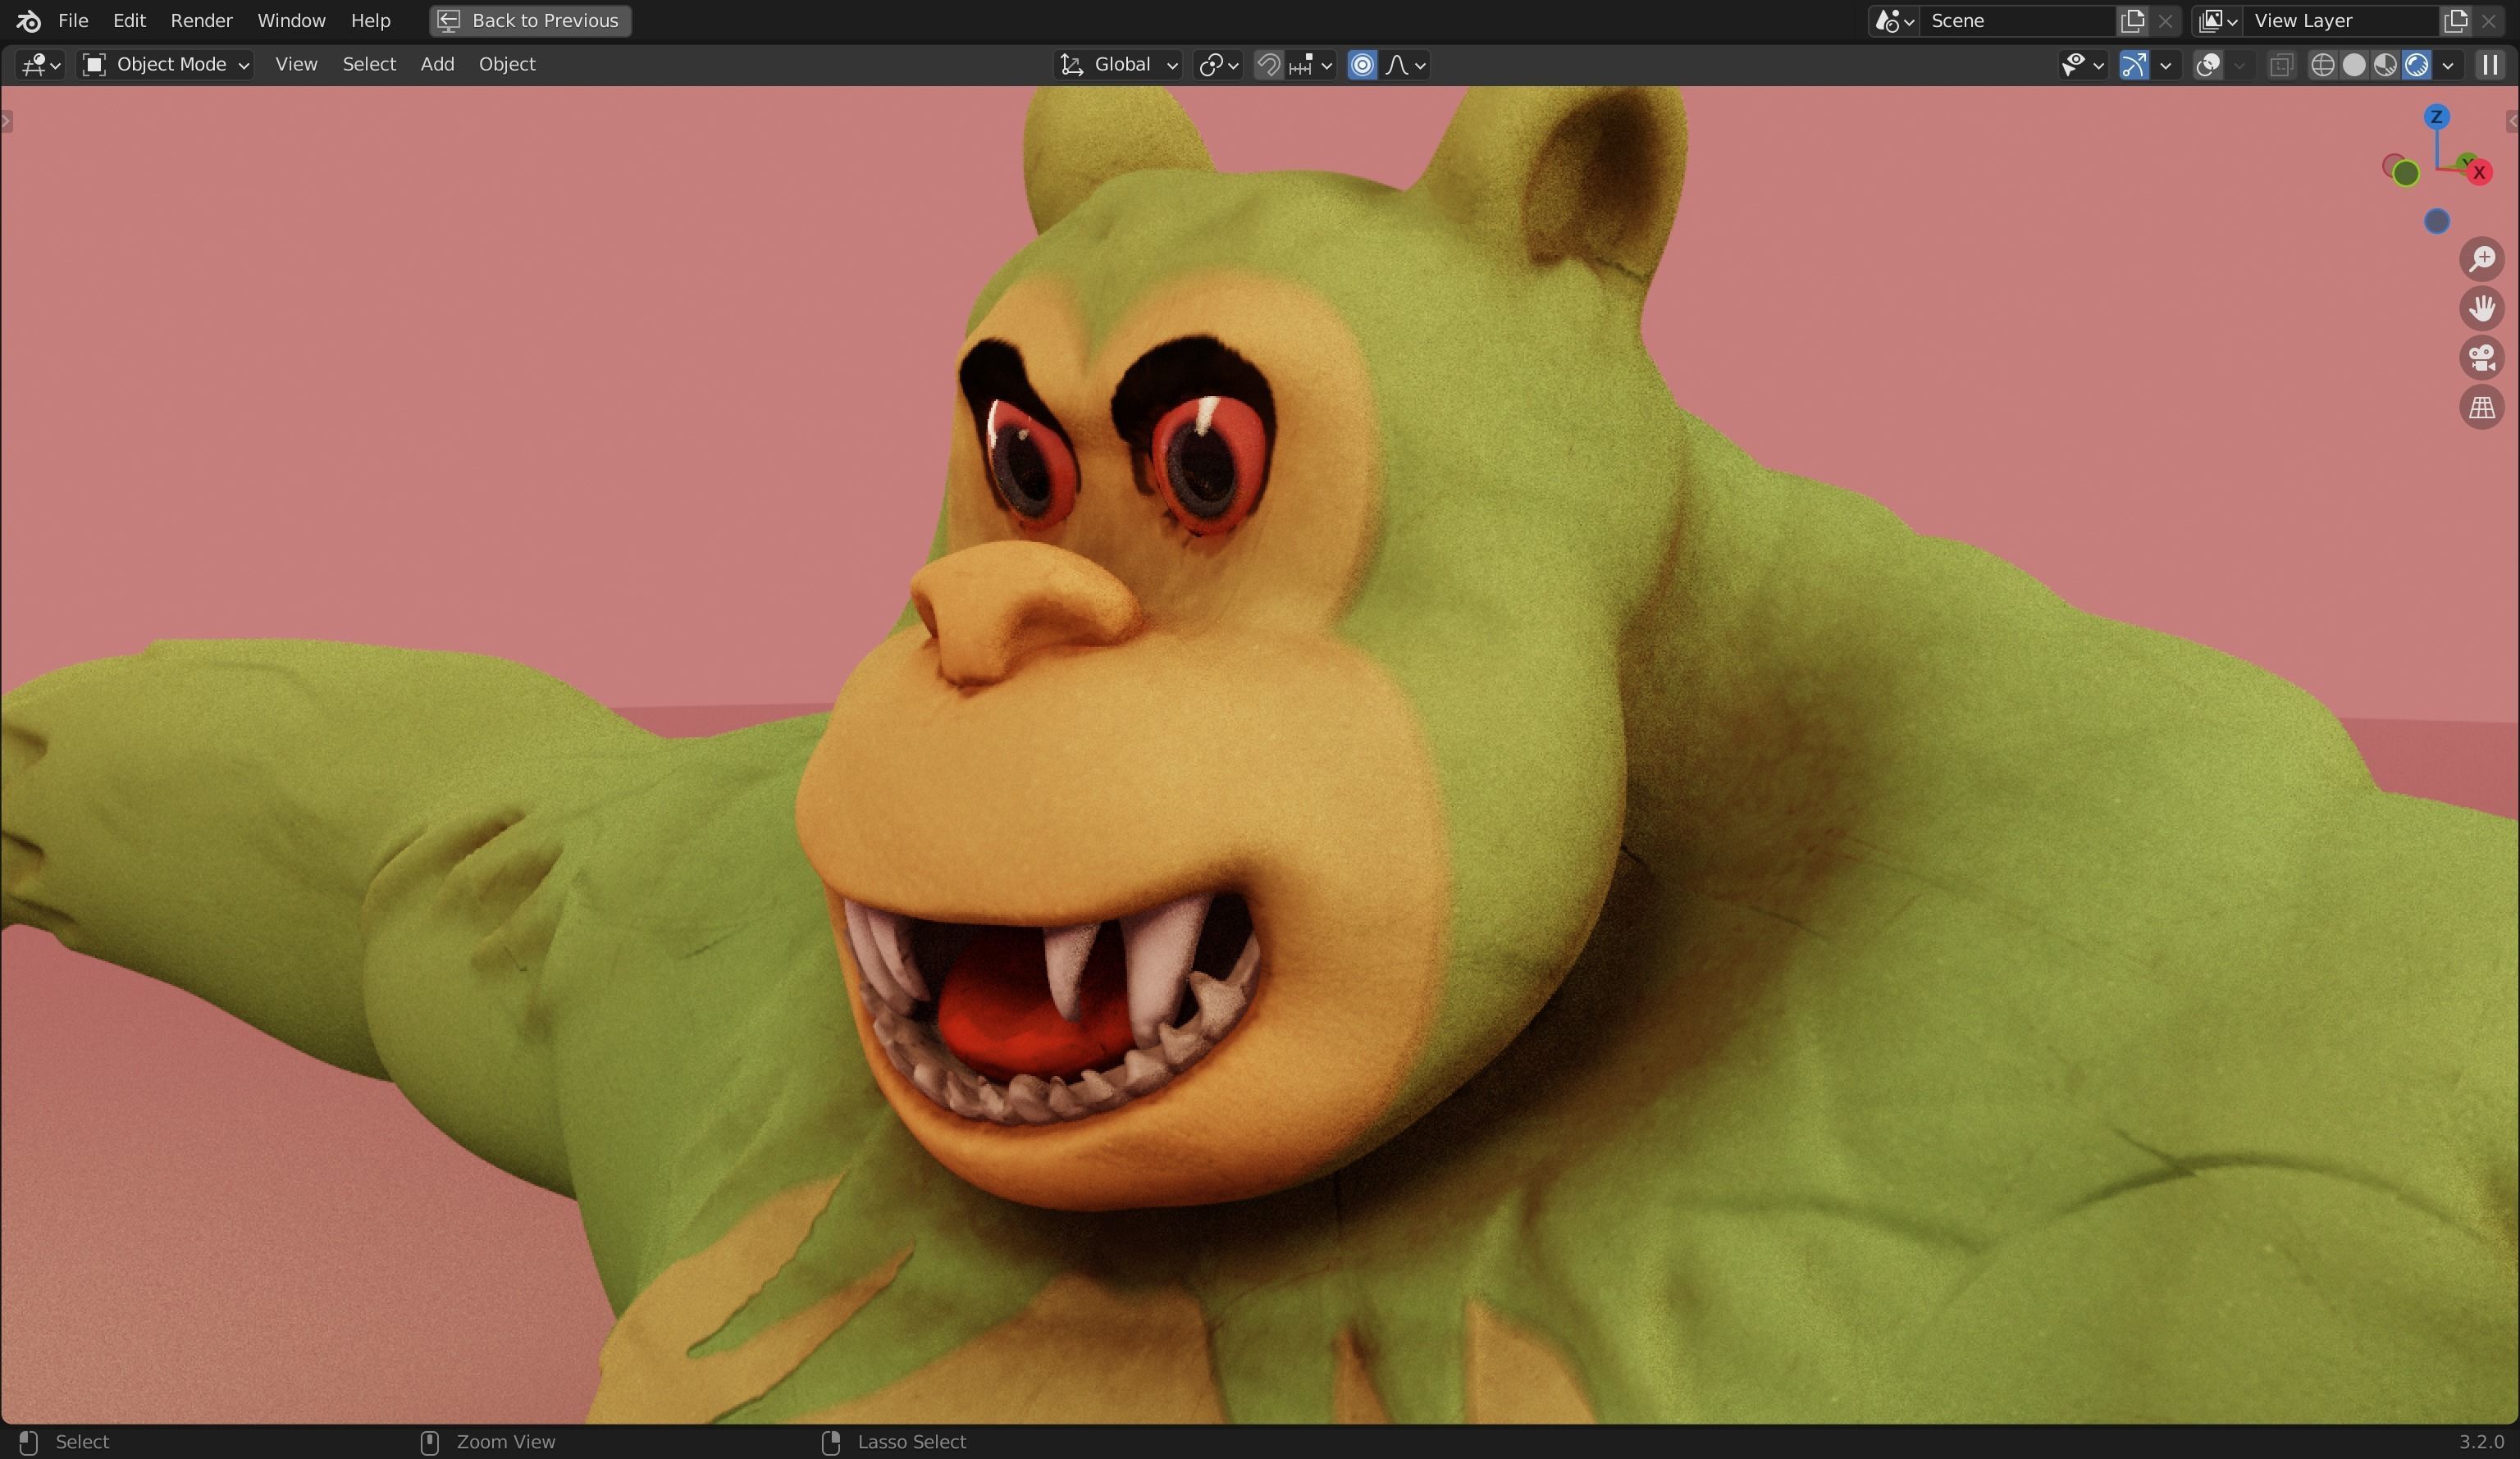Open the Object Mode dropdown
Screen dimensions: 2520x1459
click(165, 65)
